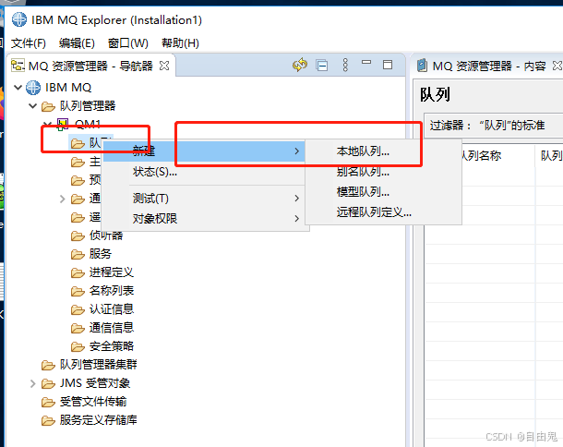Expand the JMS 受管对象 node
The height and width of the screenshot is (447, 563).
point(32,383)
